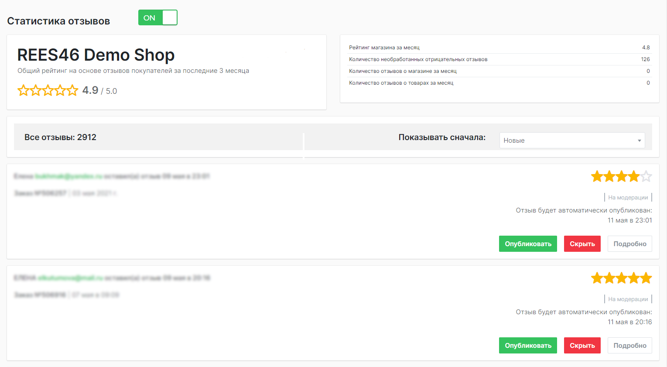Open Подробно details for second review
667x367 pixels.
click(629, 346)
